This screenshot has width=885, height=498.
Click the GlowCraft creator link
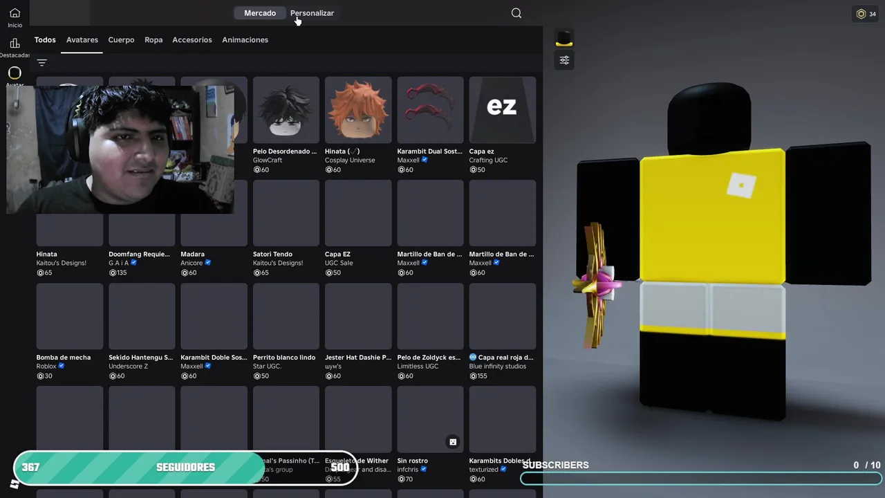tap(268, 160)
